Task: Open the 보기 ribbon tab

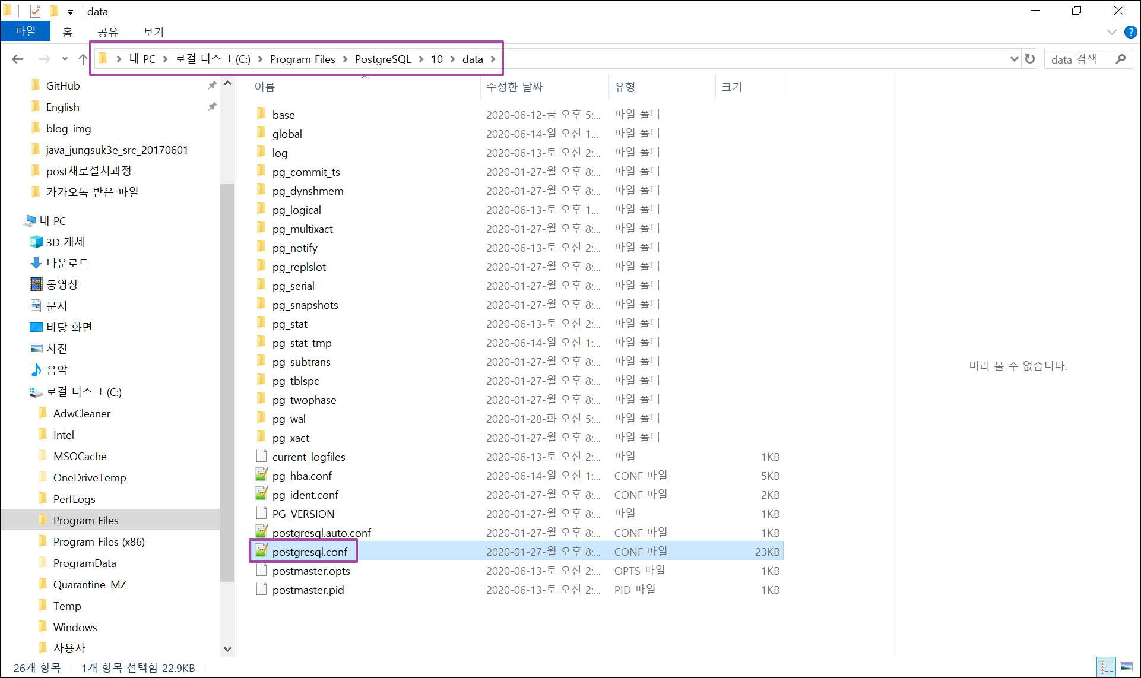Action: tap(154, 32)
